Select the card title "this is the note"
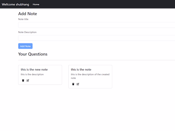 tap(81, 70)
